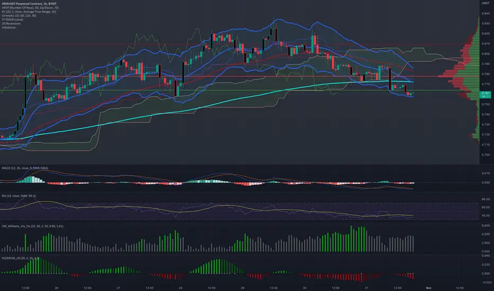Click the Imbalance indicator label
494x291 pixels.
click(8, 28)
